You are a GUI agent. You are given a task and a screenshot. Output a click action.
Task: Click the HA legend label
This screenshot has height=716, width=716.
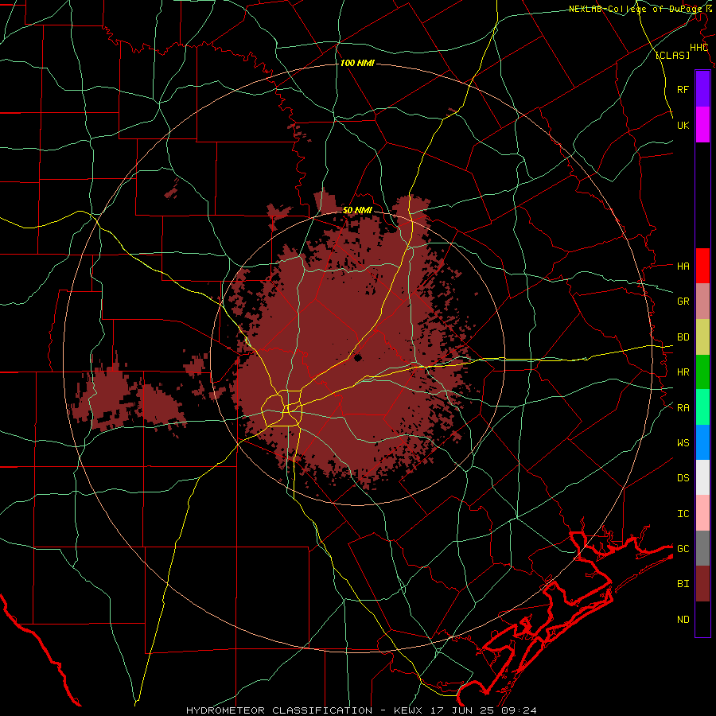(683, 267)
